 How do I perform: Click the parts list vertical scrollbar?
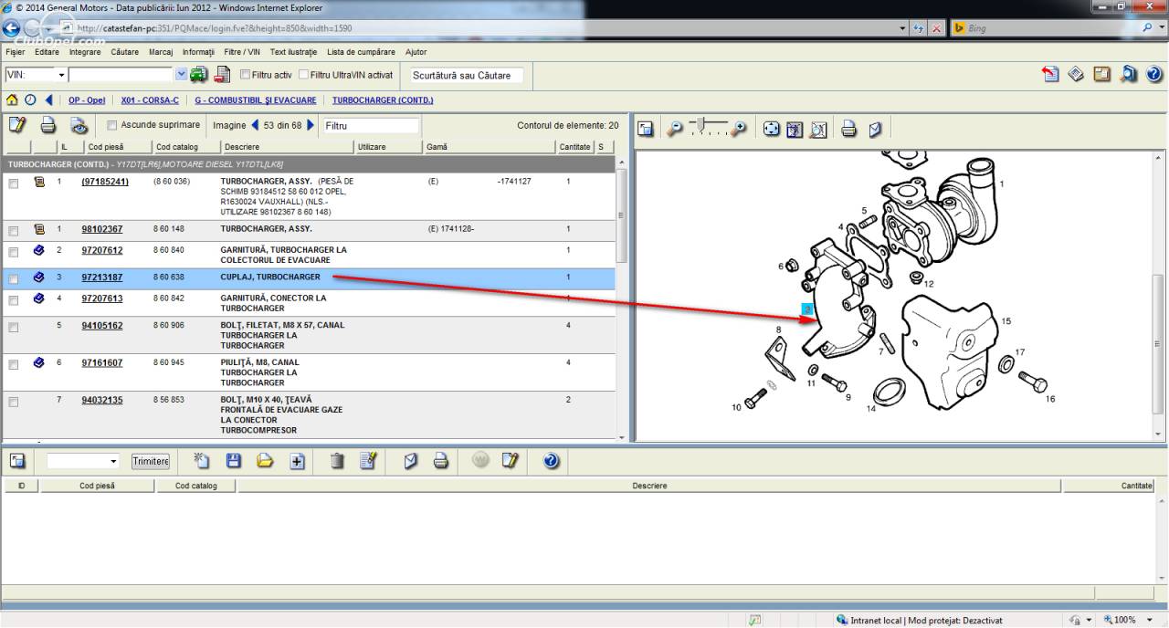tap(622, 216)
